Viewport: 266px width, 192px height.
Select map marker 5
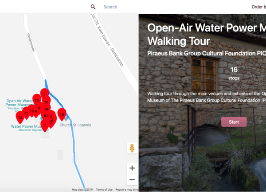(x=51, y=122)
